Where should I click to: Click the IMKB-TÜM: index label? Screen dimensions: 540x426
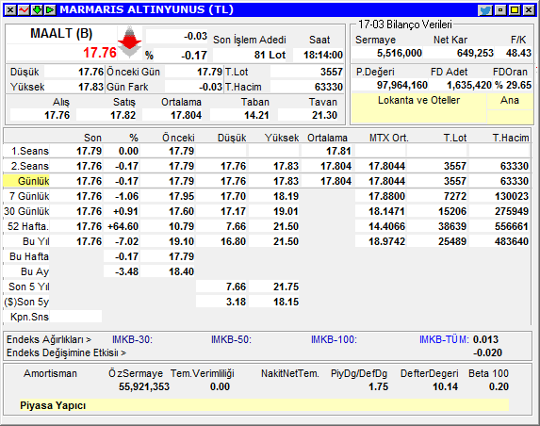444,340
